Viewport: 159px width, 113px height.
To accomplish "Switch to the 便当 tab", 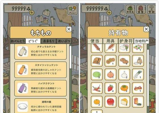I will (95, 41).
